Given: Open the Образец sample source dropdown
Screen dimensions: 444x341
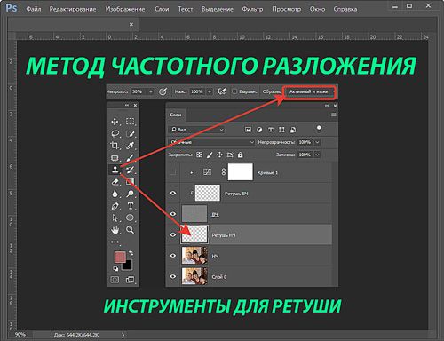Looking at the screenshot, I should (x=310, y=91).
